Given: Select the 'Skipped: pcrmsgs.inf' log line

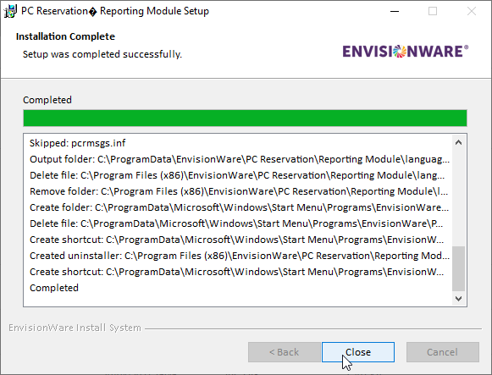Looking at the screenshot, I should click(x=78, y=143).
